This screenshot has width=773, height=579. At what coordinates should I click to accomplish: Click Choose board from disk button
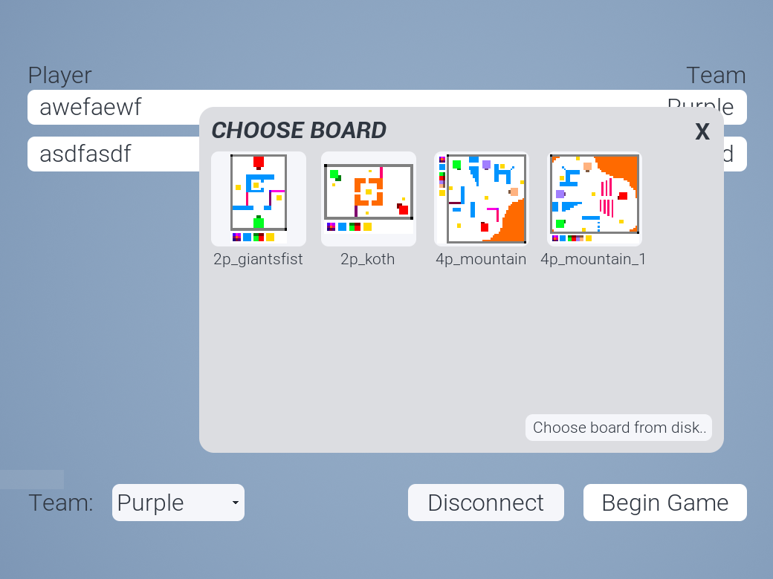(618, 428)
